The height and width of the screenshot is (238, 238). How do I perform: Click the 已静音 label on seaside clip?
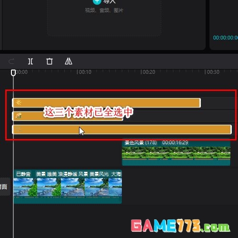pyautogui.click(x=23, y=174)
